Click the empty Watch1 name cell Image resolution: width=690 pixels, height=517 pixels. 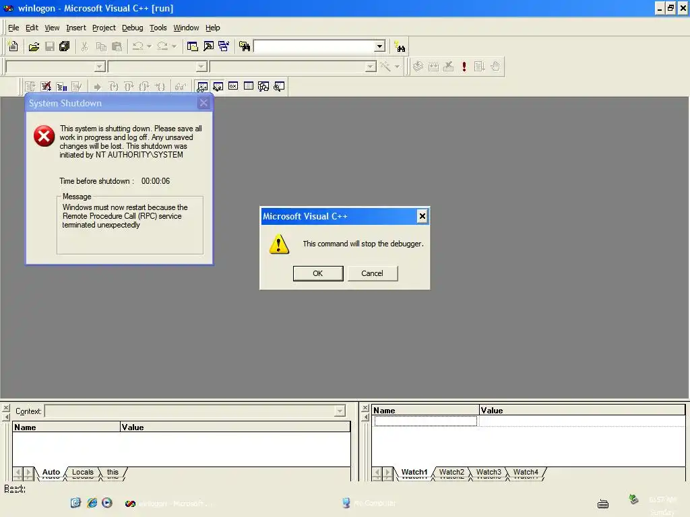point(426,421)
